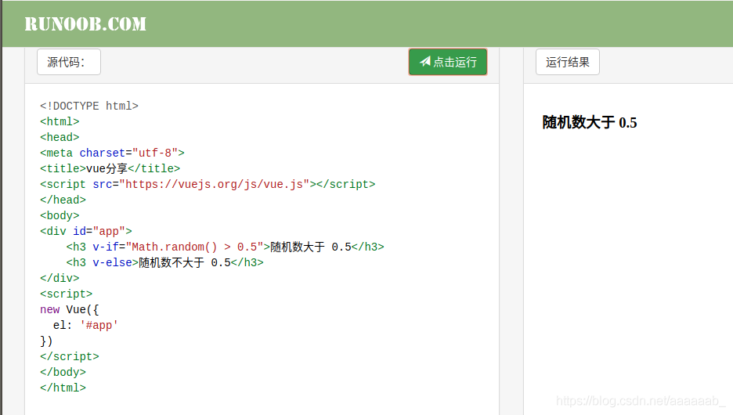733x415 pixels.
Task: Click the opening <head> tag line
Action: pos(60,137)
